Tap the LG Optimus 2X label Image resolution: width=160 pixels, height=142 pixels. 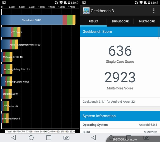(x=10, y=94)
